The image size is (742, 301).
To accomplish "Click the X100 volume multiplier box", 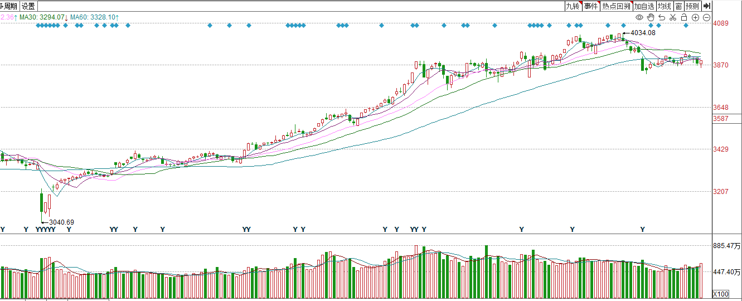I will click(x=721, y=294).
